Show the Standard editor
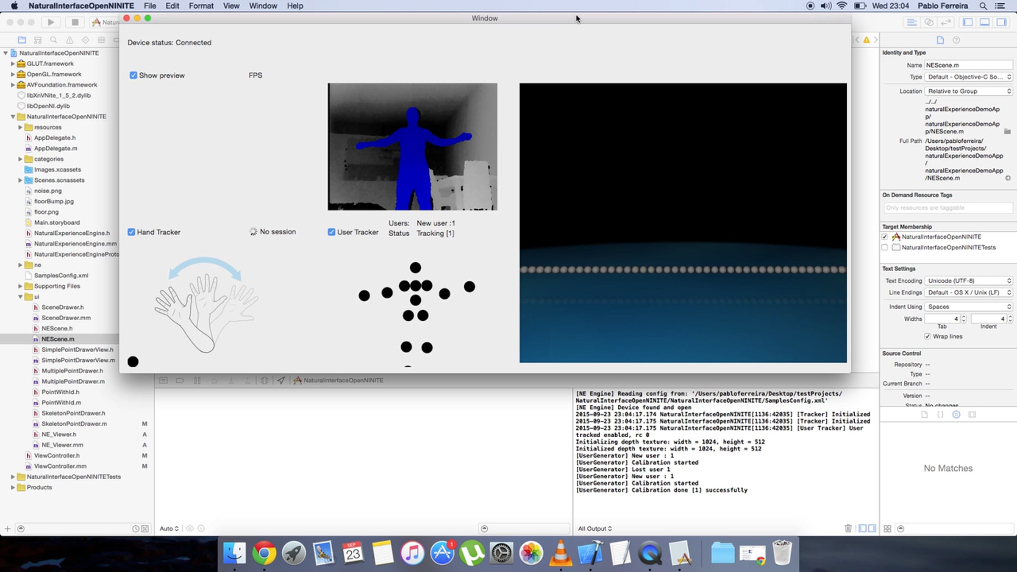Image resolution: width=1017 pixels, height=572 pixels. (912, 22)
